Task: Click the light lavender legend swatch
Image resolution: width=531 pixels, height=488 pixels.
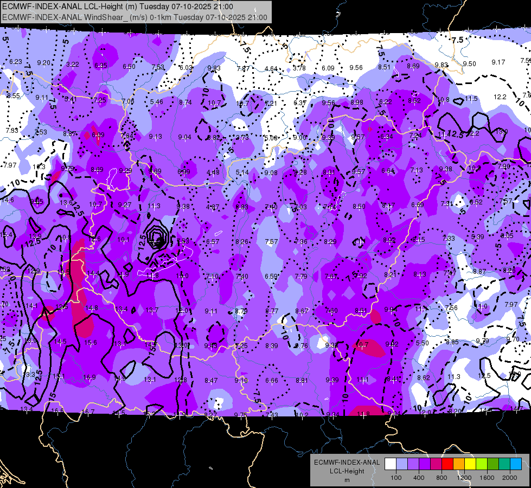Action: click(x=402, y=464)
